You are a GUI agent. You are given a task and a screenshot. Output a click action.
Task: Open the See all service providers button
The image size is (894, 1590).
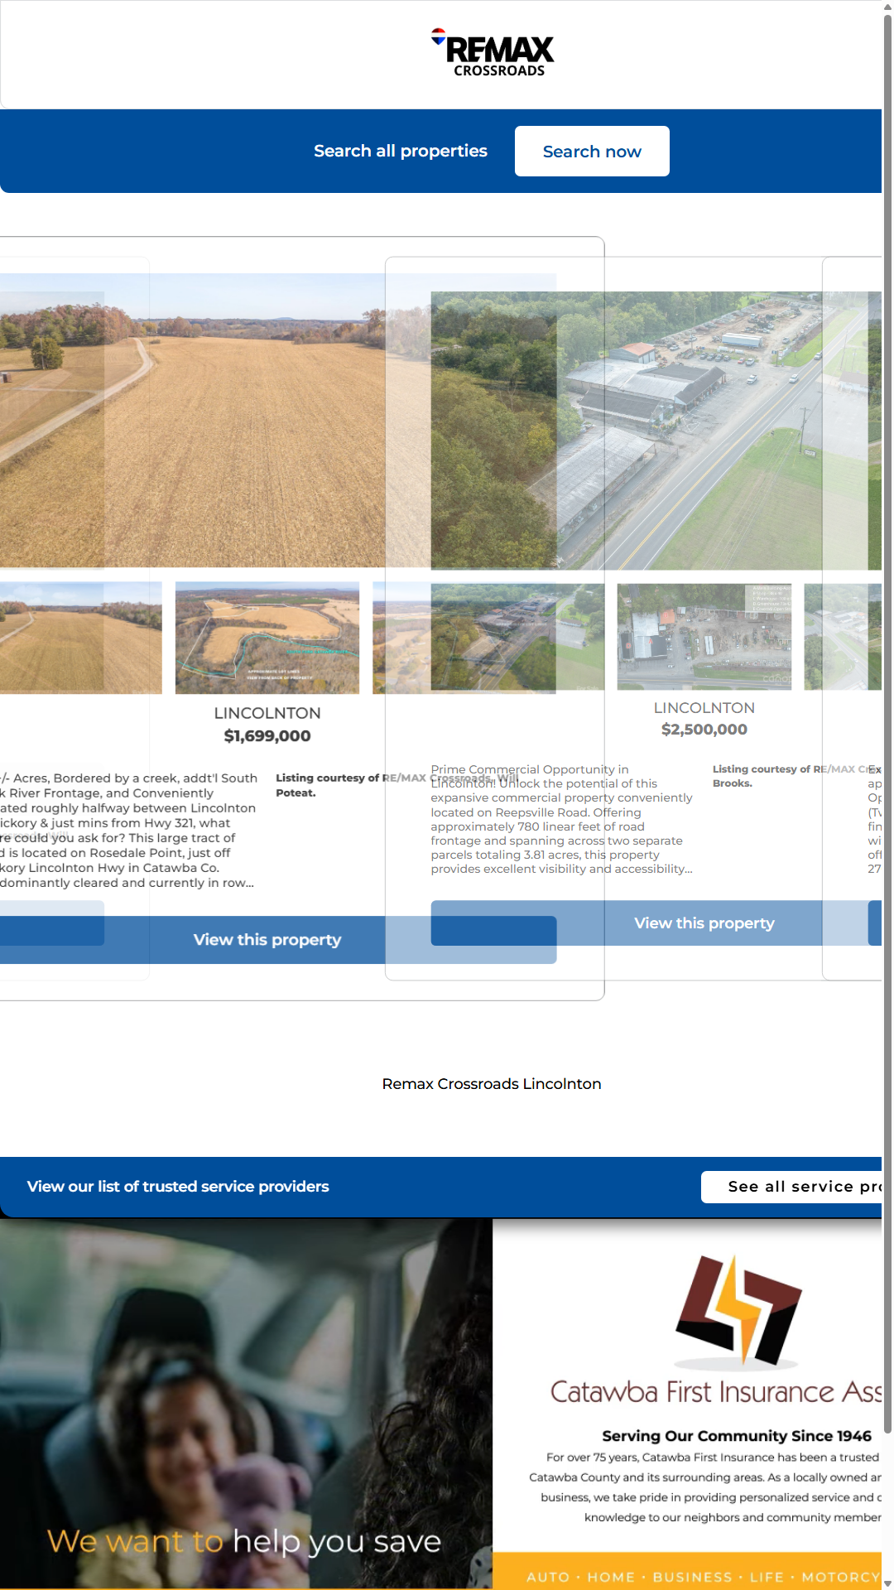pyautogui.click(x=793, y=1187)
